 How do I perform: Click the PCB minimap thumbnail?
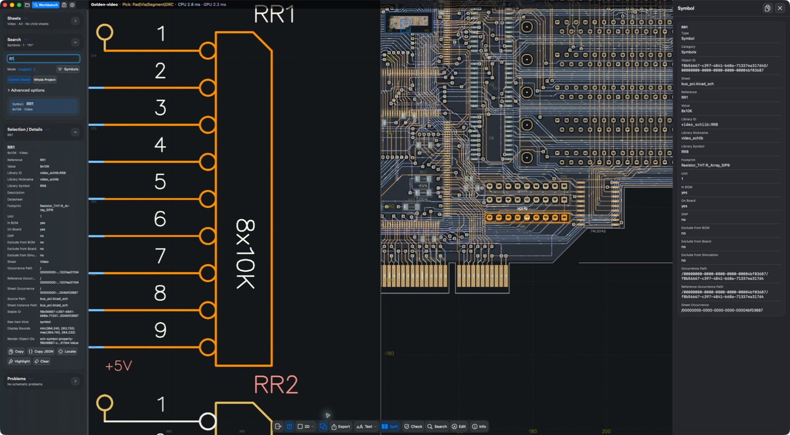409,23
